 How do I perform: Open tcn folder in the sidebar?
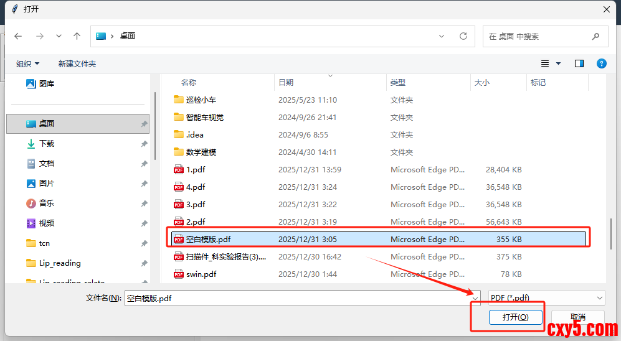point(38,243)
